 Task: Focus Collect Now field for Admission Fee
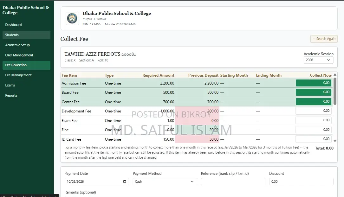[x=313, y=83]
